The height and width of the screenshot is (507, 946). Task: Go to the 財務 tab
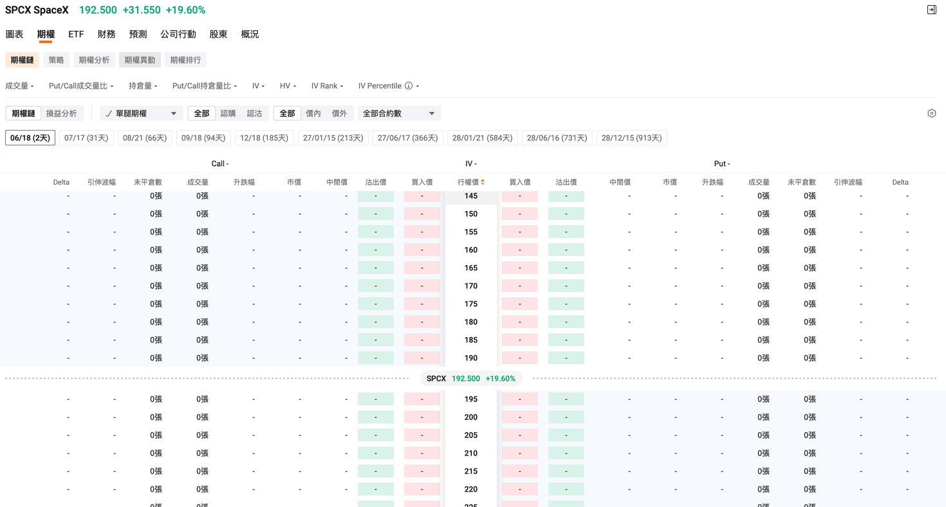point(106,34)
